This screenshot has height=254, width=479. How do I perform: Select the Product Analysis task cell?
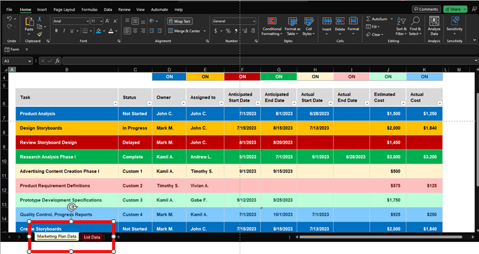point(67,113)
